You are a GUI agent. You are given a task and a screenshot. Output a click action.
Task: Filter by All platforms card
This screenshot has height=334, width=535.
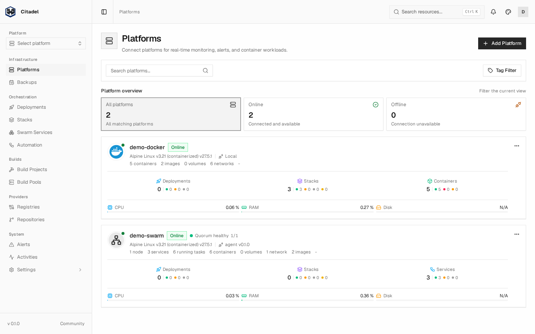coord(171,114)
